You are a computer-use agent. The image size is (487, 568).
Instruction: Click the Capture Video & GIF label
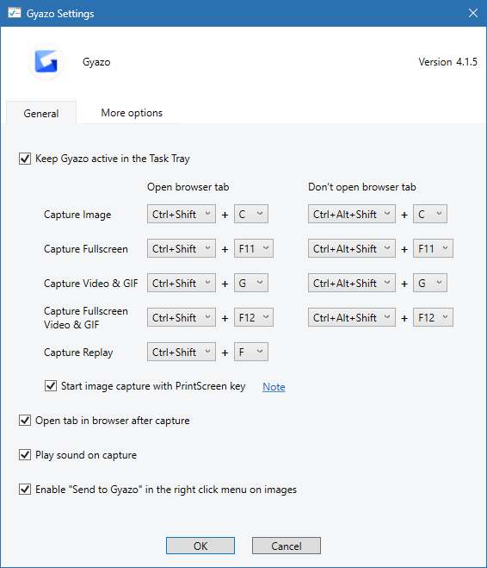pyautogui.click(x=90, y=284)
